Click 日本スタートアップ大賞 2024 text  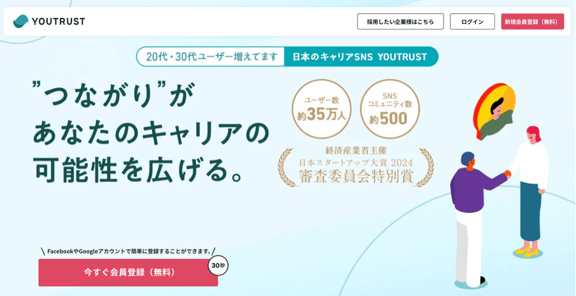pyautogui.click(x=356, y=162)
